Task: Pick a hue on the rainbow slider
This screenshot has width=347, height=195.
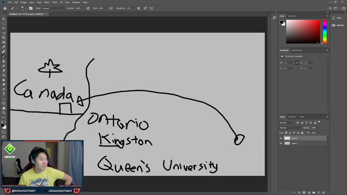Action: 325,31
